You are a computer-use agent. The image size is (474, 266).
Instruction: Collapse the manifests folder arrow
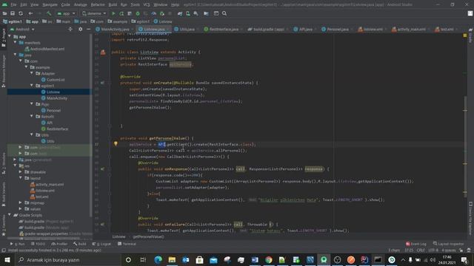(x=15, y=43)
